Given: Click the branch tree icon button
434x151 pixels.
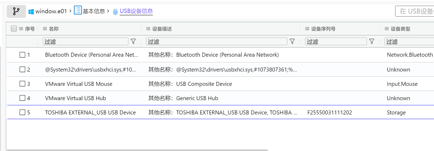Looking at the screenshot, I should tap(16, 11).
